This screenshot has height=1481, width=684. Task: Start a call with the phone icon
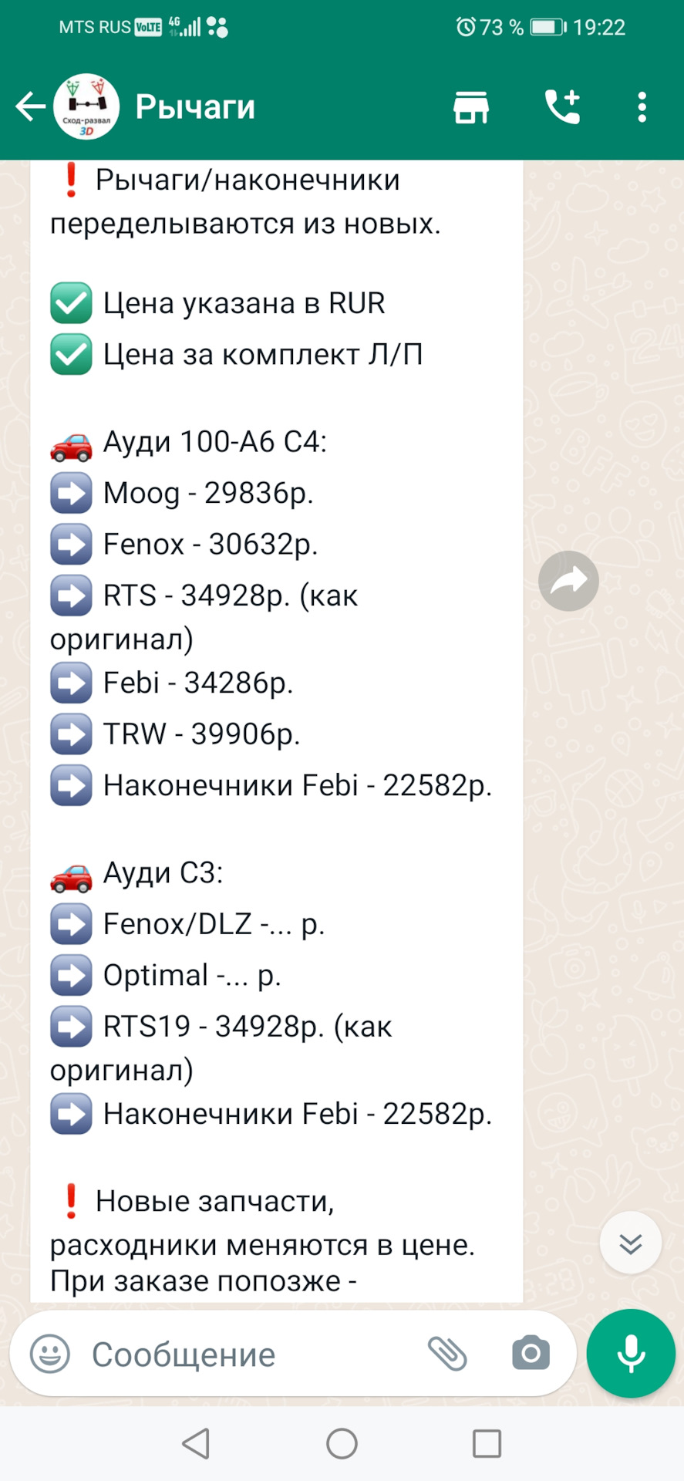562,106
